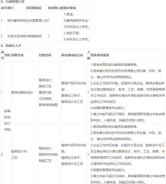Click the 服装结构制图 subject text
The height and width of the screenshot is (184, 166).
[x=48, y=105]
